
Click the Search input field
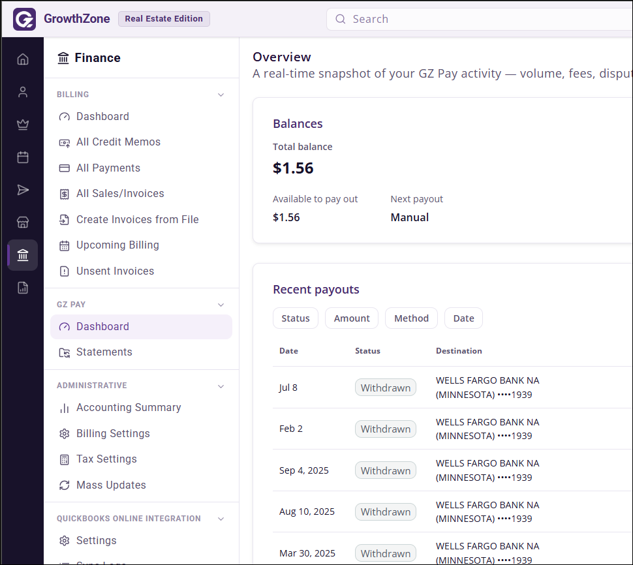[480, 19]
